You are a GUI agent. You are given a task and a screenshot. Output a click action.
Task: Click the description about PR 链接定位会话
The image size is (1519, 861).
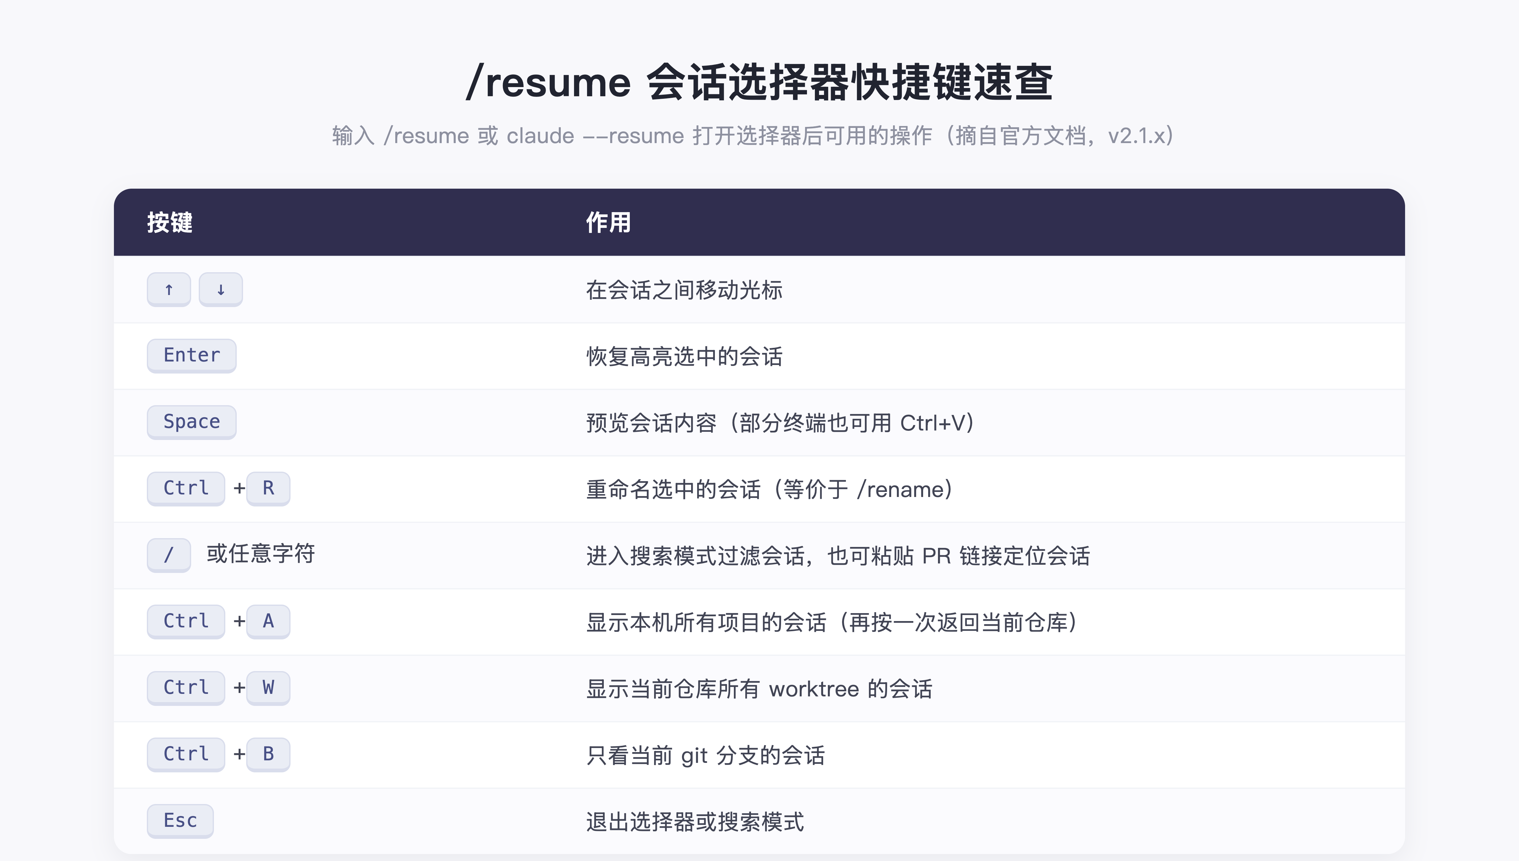click(x=838, y=556)
